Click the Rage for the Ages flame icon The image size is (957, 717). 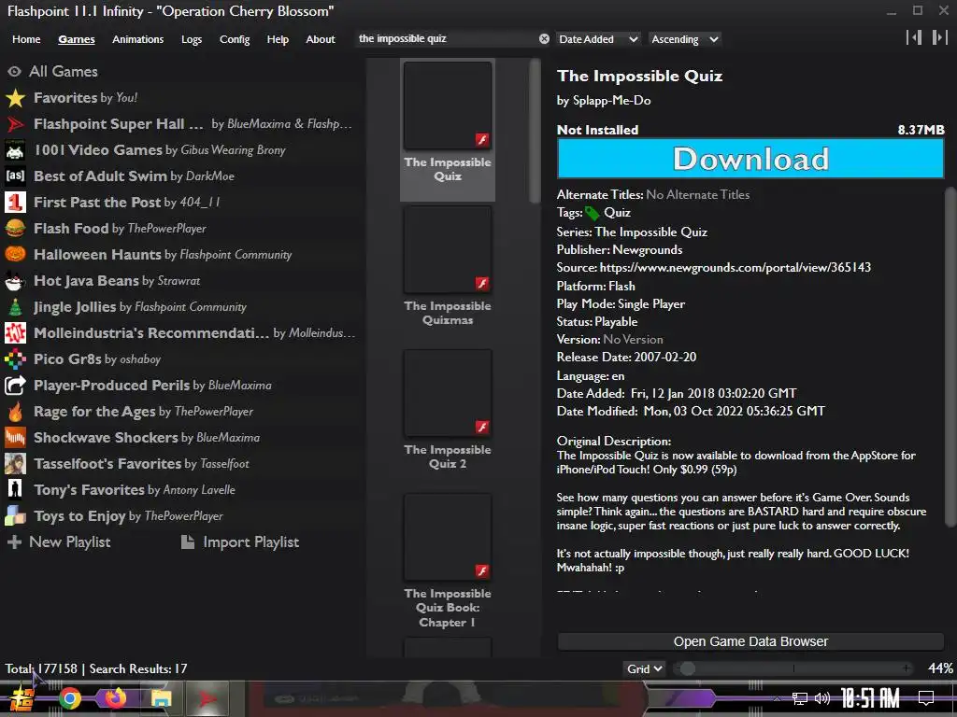(15, 412)
